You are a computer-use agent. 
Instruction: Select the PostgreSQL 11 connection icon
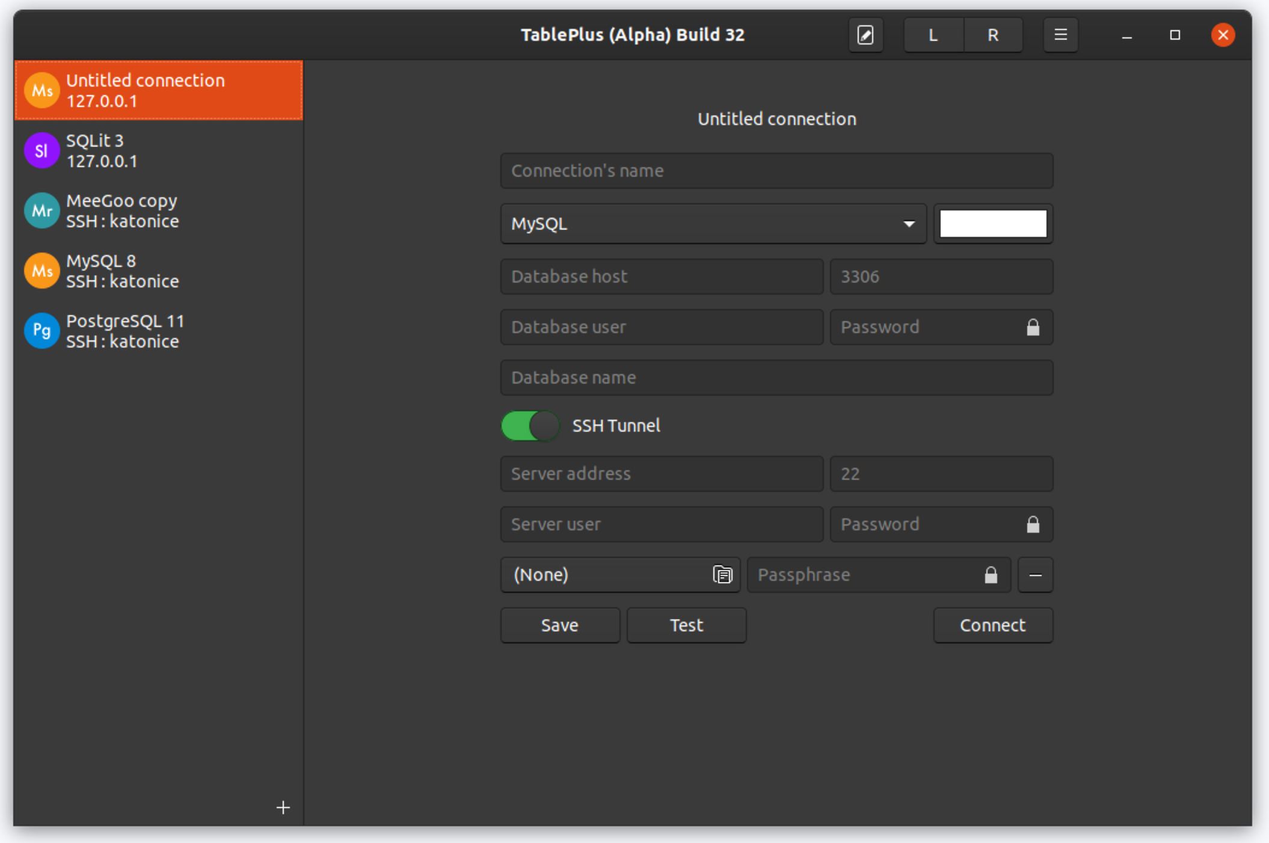tap(41, 331)
